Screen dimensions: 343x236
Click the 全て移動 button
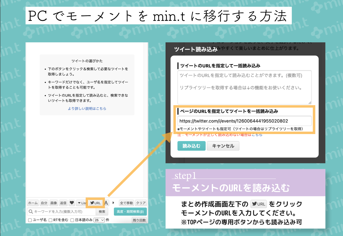127,203
